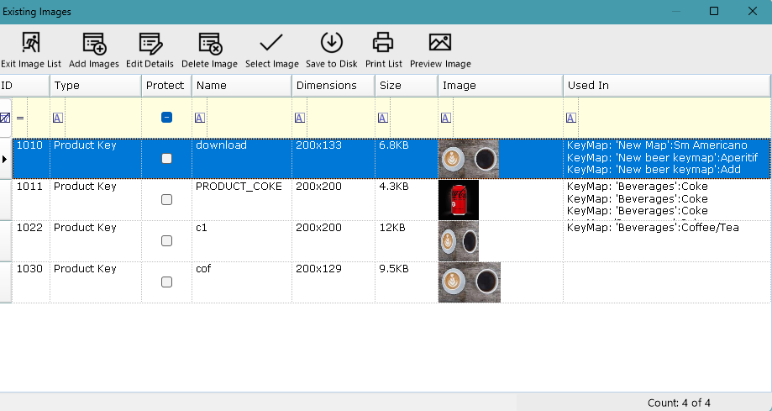The image size is (772, 411).
Task: Click the Exit Image List icon
Action: coord(31,50)
